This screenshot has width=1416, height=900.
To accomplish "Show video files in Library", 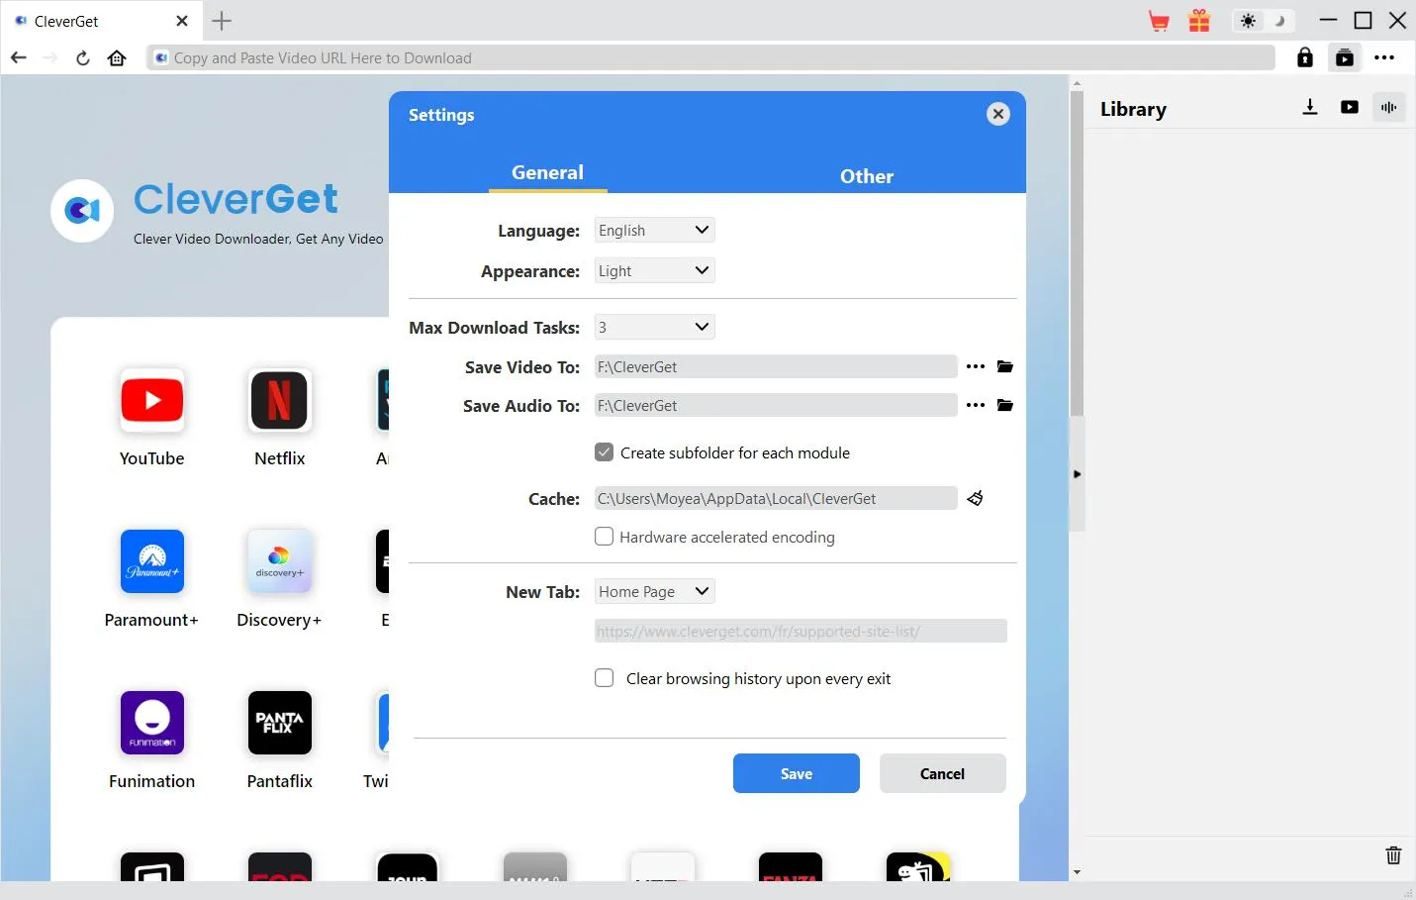I will click(1350, 108).
